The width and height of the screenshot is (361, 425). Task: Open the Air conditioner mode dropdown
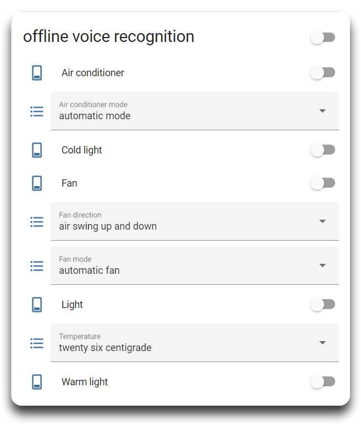[195, 111]
